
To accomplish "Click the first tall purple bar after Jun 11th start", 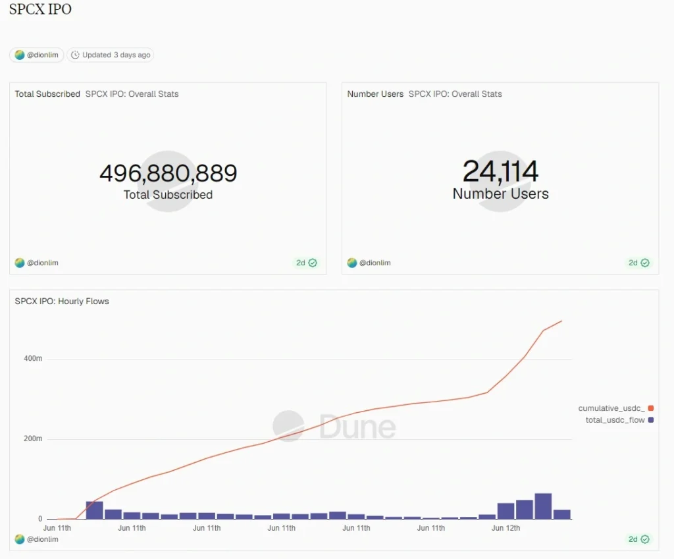I will (x=95, y=510).
